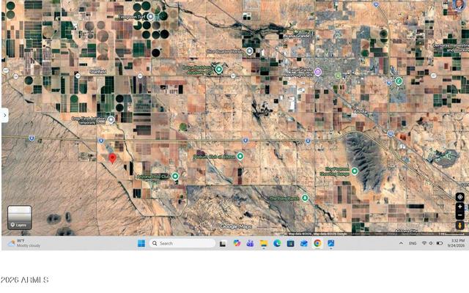Image resolution: width=469 pixels, height=293 pixels.
Task: Click the Windows taskbar Search box
Action: (182, 243)
